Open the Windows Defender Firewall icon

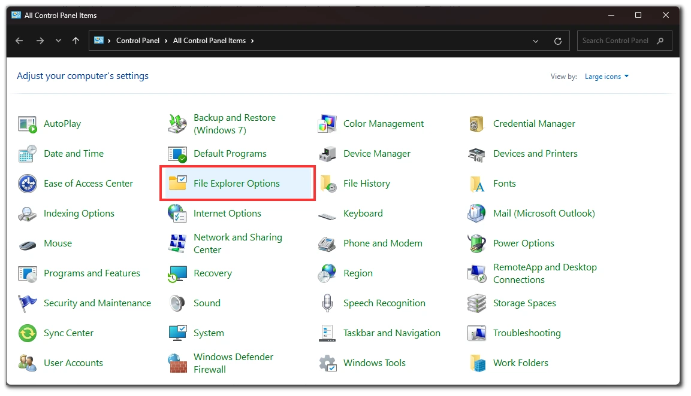point(177,364)
